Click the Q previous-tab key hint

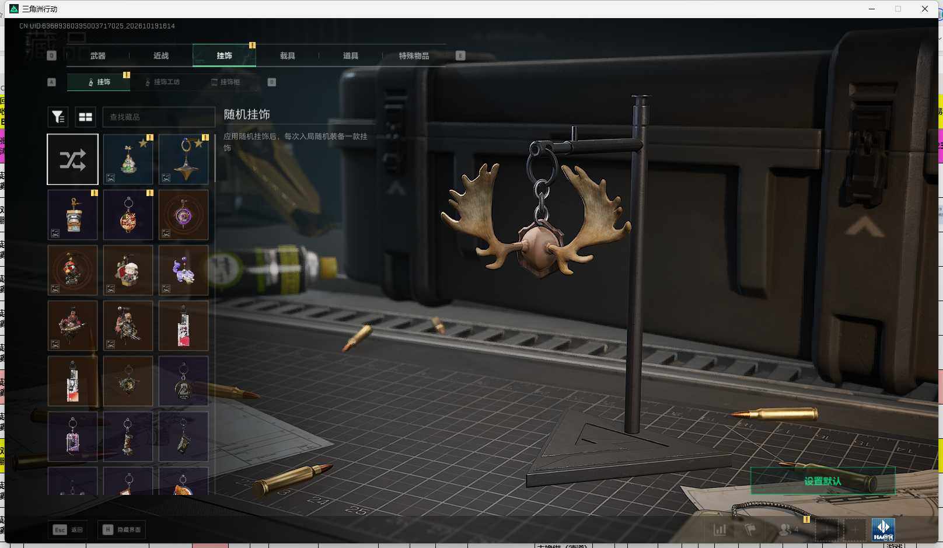click(51, 55)
